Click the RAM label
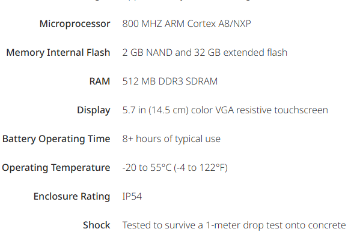348x235 pixels. (x=100, y=81)
